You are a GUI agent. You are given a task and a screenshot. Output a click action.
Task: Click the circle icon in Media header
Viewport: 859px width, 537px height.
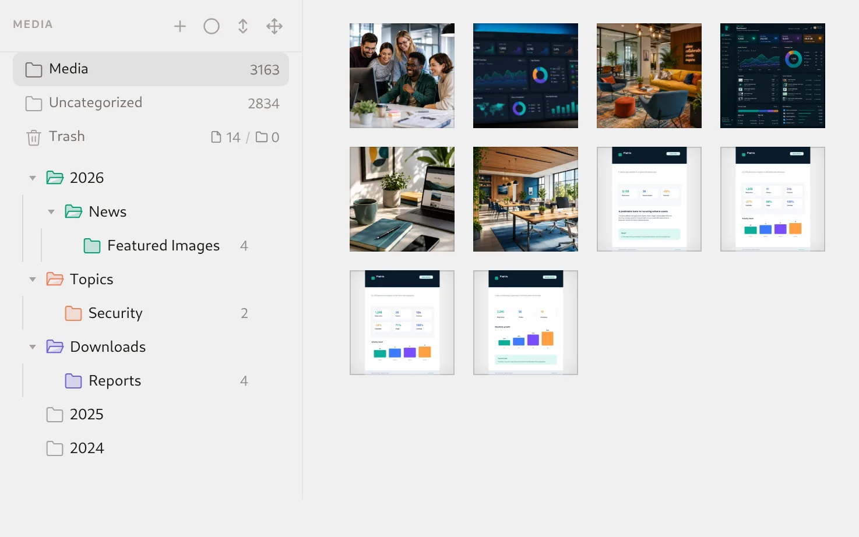point(212,26)
